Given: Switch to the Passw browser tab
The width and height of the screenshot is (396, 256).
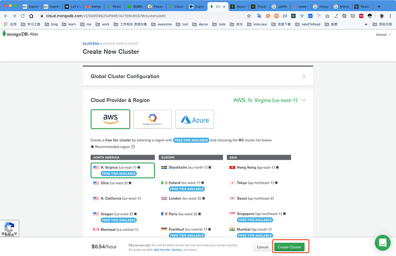Looking at the screenshot, I should click(156, 6).
